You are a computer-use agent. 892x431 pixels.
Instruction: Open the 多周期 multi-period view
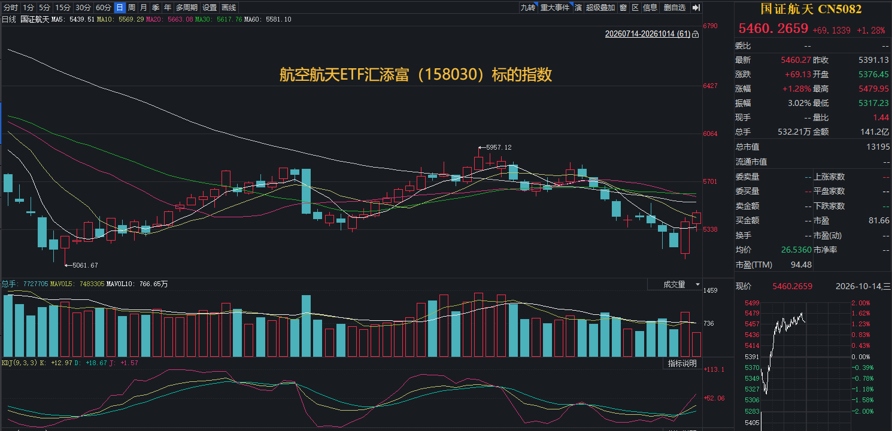[x=187, y=8]
